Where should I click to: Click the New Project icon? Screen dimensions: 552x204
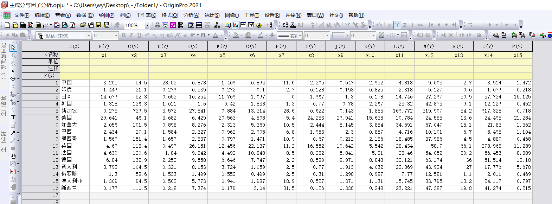pos(7,25)
